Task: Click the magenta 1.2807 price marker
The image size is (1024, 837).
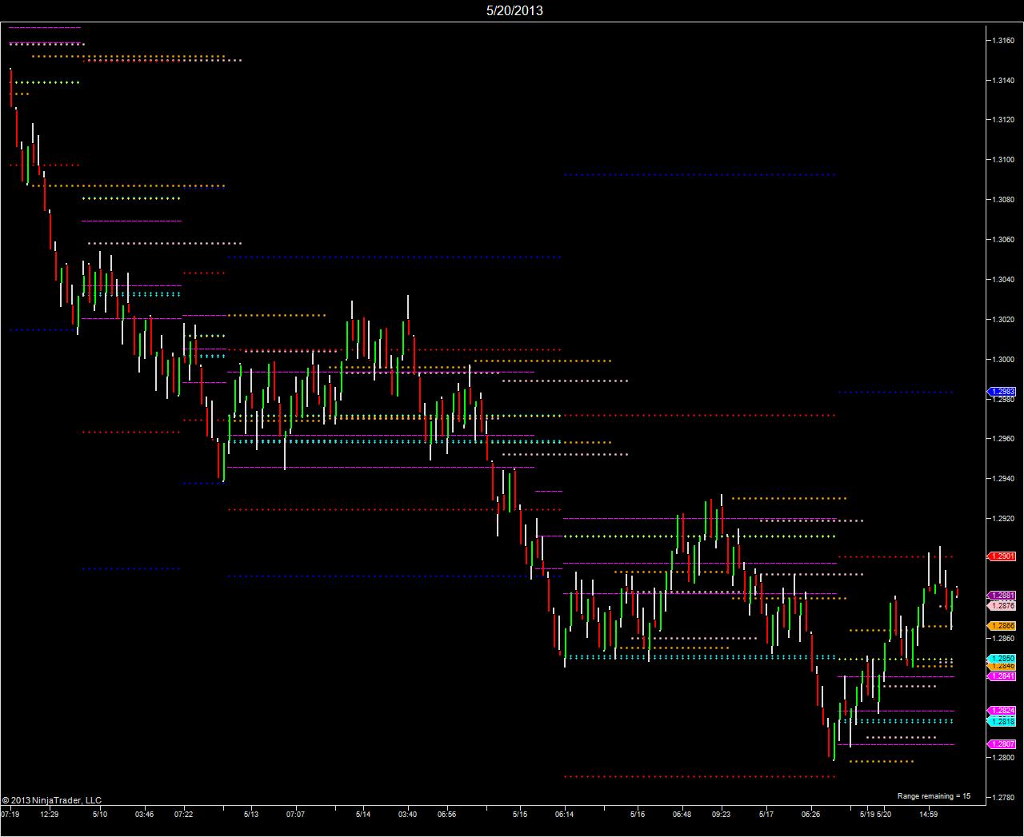Action: (x=1002, y=744)
